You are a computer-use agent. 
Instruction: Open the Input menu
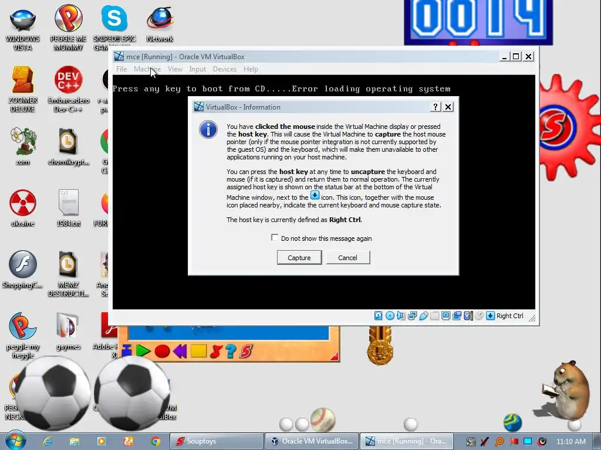pos(197,69)
